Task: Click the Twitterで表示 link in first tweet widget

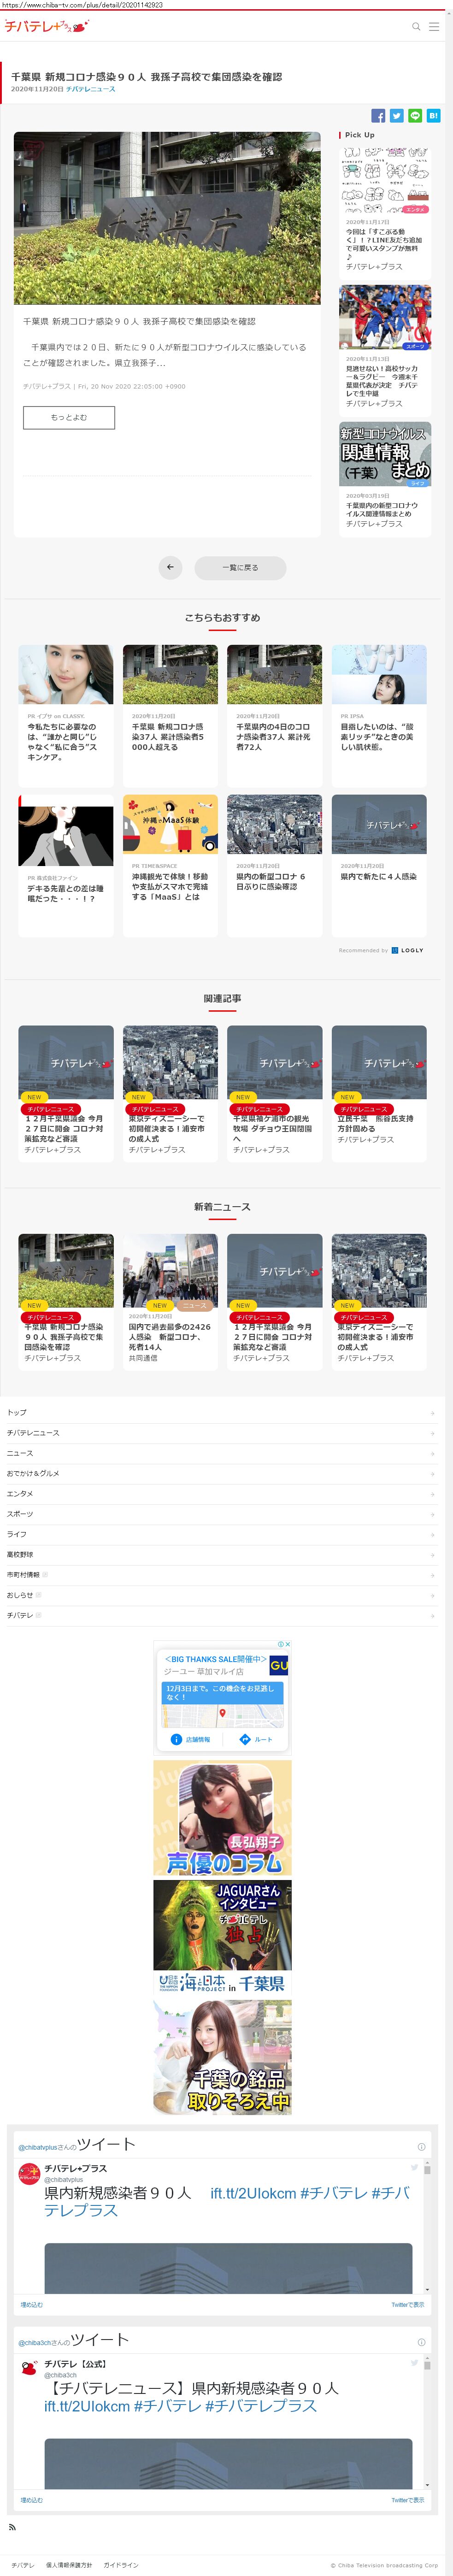Action: click(x=407, y=2305)
